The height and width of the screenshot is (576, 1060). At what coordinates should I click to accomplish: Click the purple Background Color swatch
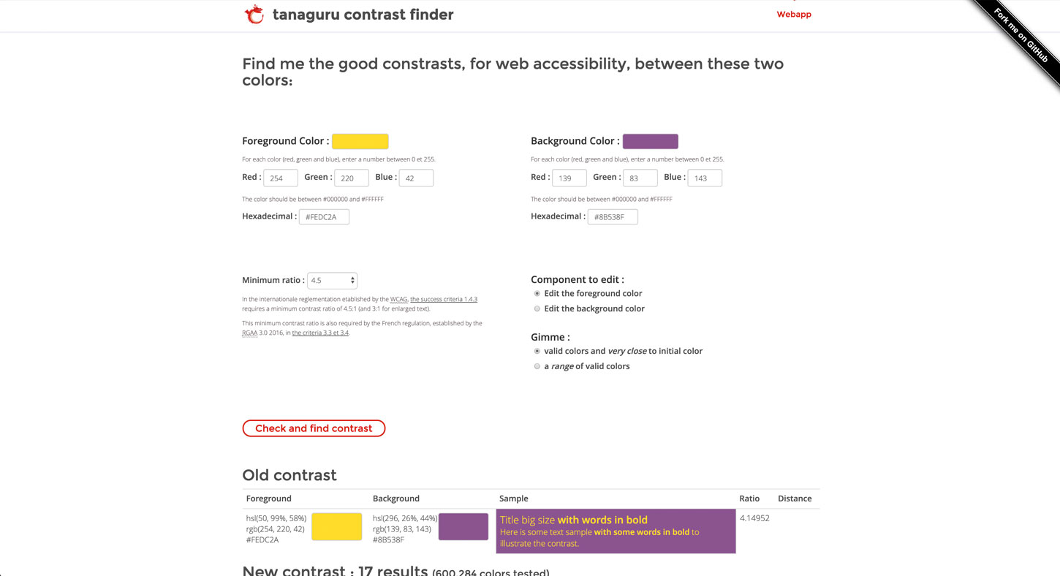pyautogui.click(x=650, y=141)
